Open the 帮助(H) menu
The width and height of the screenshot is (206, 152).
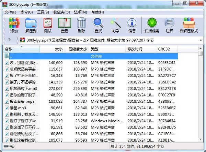point(98,12)
